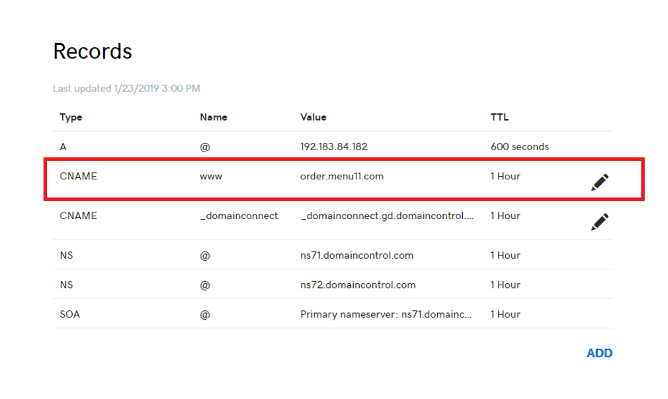668x399 pixels.
Task: Edit the _domainconnect CNAME record pencil icon
Action: tap(599, 222)
